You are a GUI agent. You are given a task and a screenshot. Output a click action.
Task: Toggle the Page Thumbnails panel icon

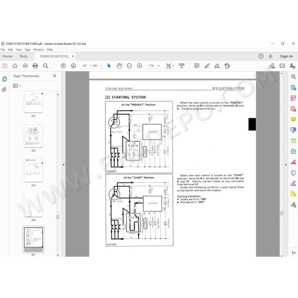click(x=4, y=79)
